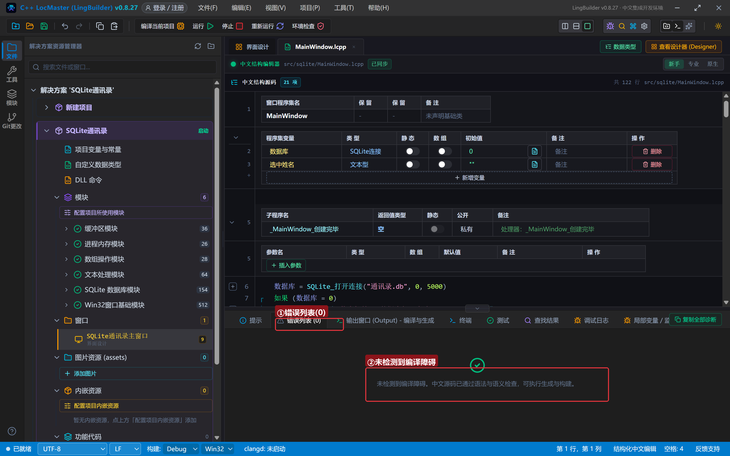Click the 运行 button

[x=203, y=26]
